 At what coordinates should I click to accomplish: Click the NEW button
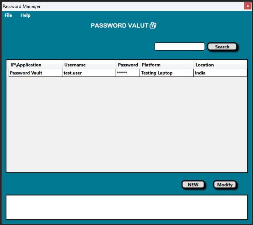[x=193, y=185]
